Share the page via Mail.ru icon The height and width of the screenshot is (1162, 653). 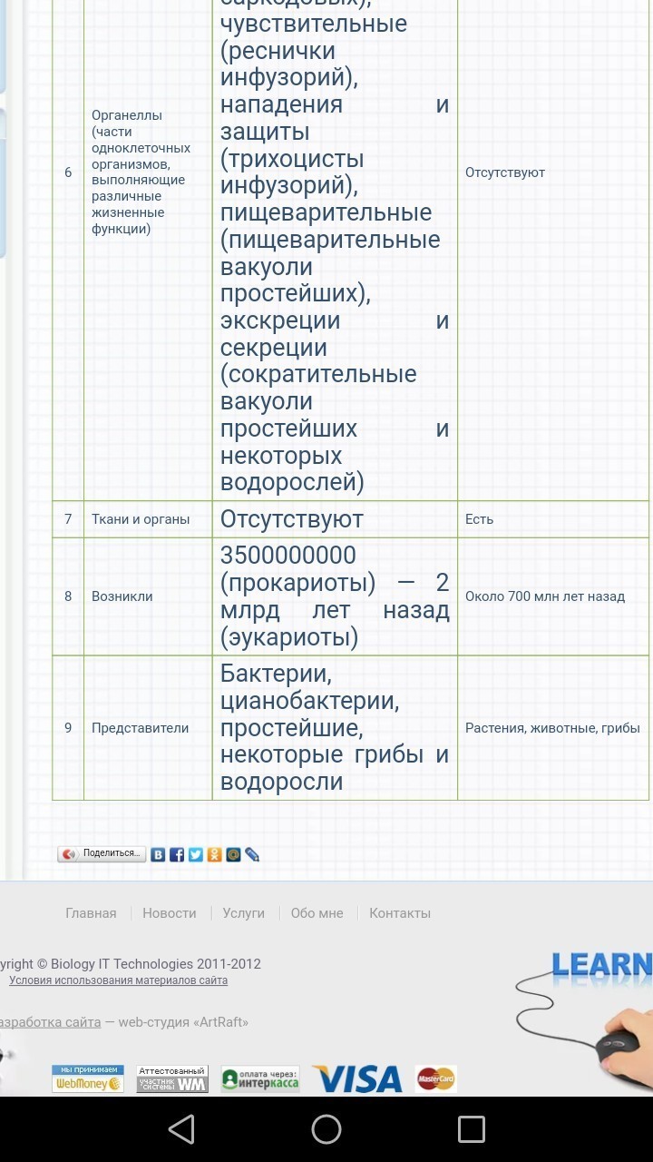tap(233, 854)
